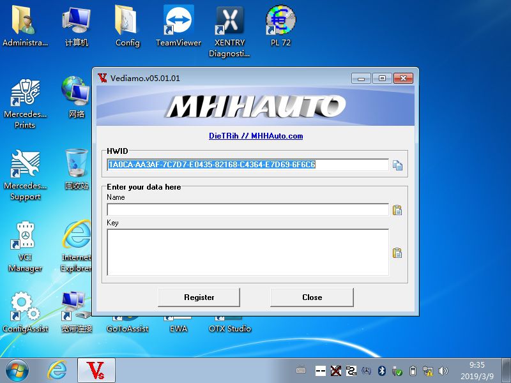The width and height of the screenshot is (511, 383).
Task: Click the crossed-out connection tray icon
Action: (x=336, y=371)
